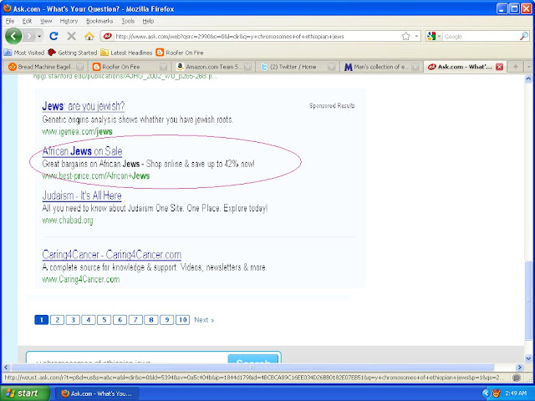Open the 'Judaism - It's All Here' link
This screenshot has height=401, width=535.
click(82, 195)
